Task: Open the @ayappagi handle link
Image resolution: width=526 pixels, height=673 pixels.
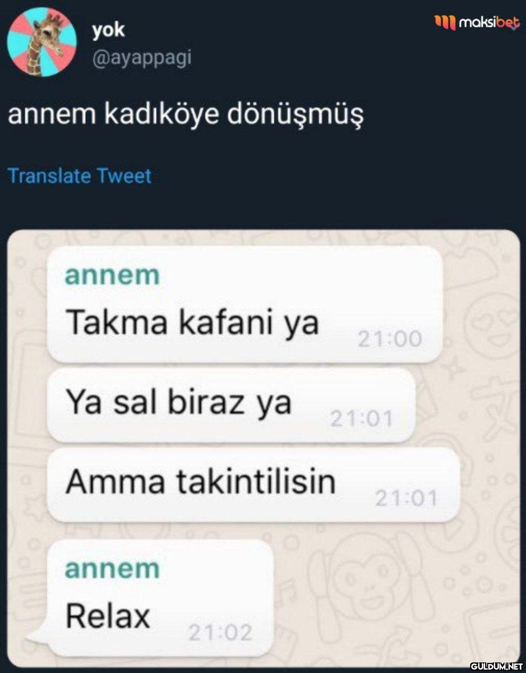Action: coord(141,58)
